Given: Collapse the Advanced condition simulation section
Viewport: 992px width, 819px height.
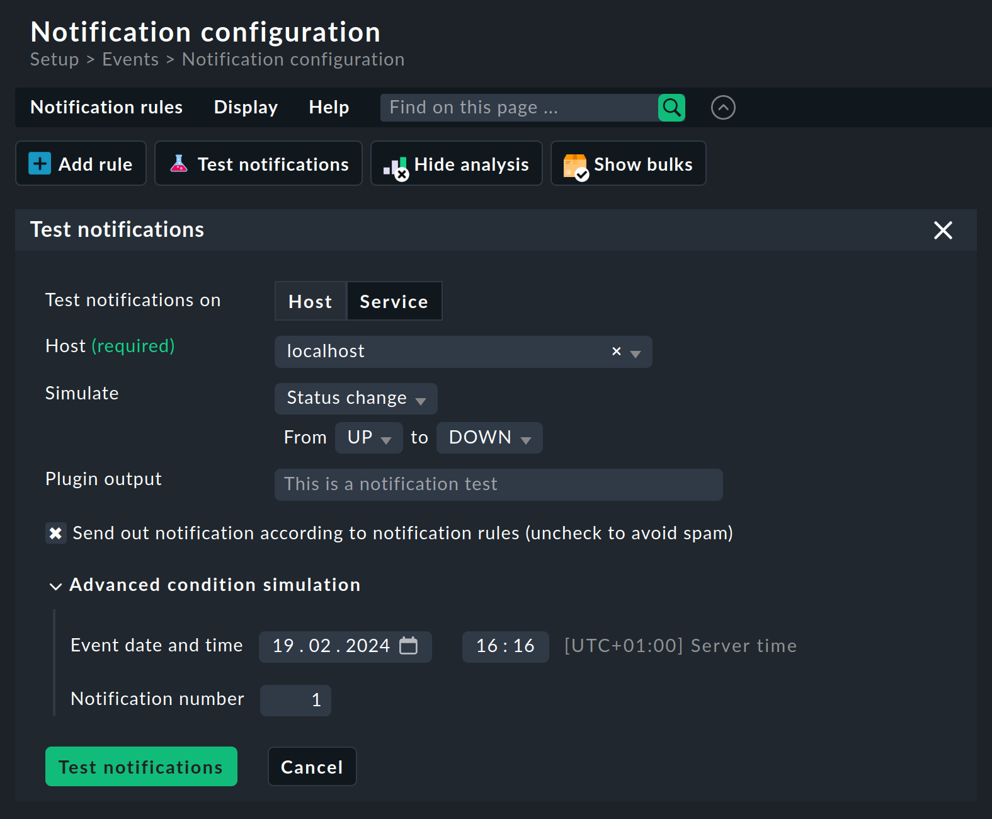Looking at the screenshot, I should pyautogui.click(x=205, y=585).
